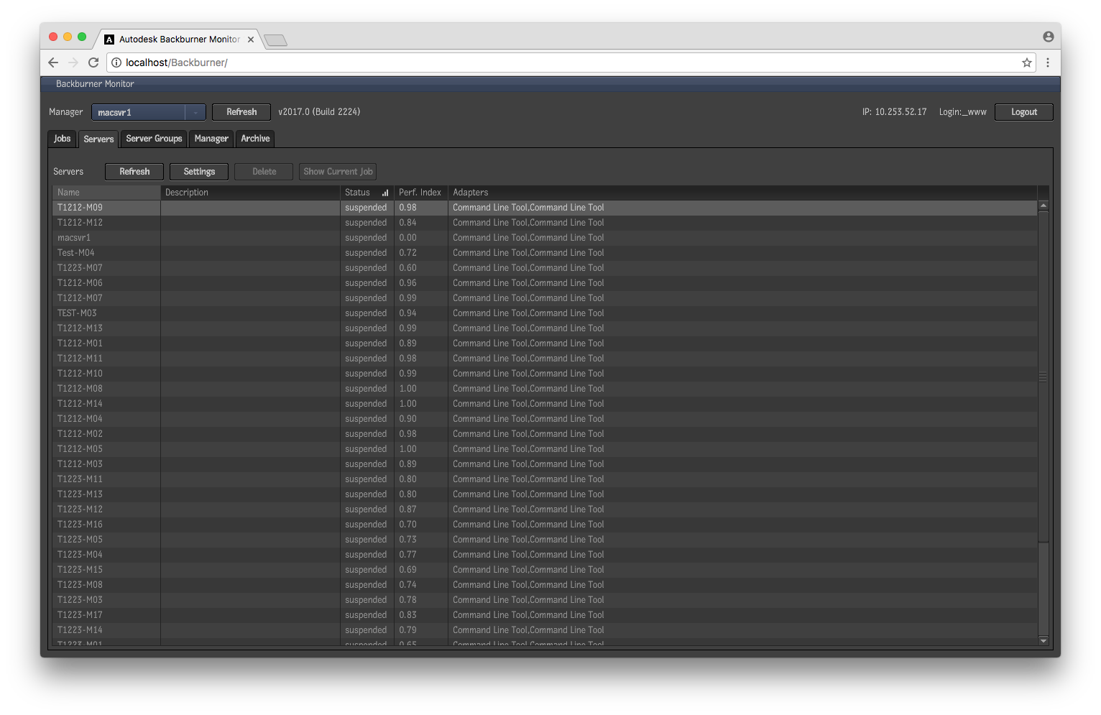Sort by the Perf. Index column header
The width and height of the screenshot is (1101, 715).
420,193
